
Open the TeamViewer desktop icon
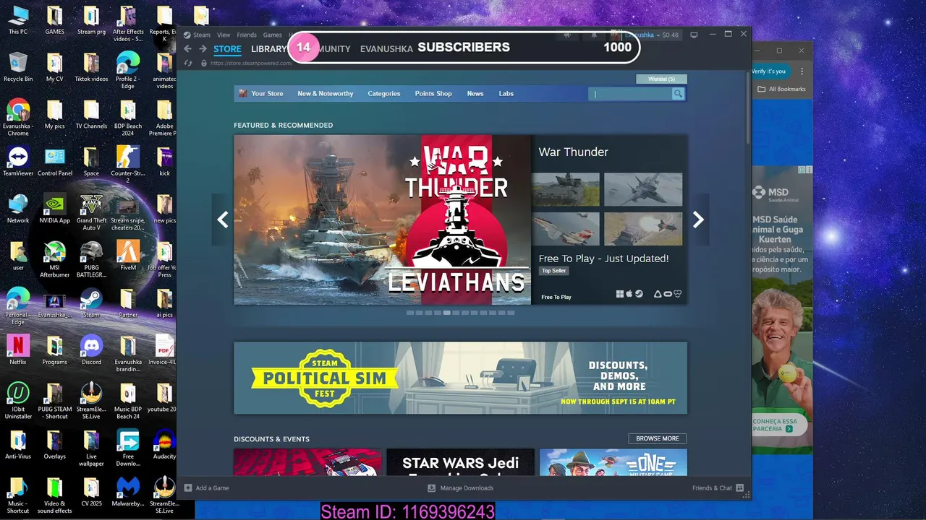pos(18,161)
